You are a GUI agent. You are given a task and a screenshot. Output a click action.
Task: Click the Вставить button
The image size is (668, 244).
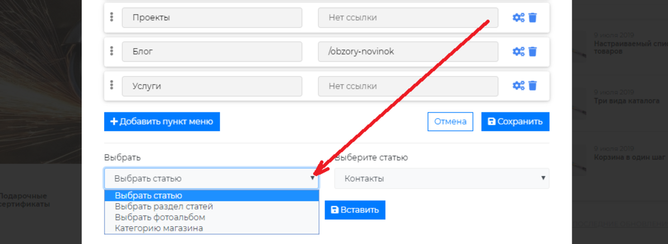[x=355, y=210]
